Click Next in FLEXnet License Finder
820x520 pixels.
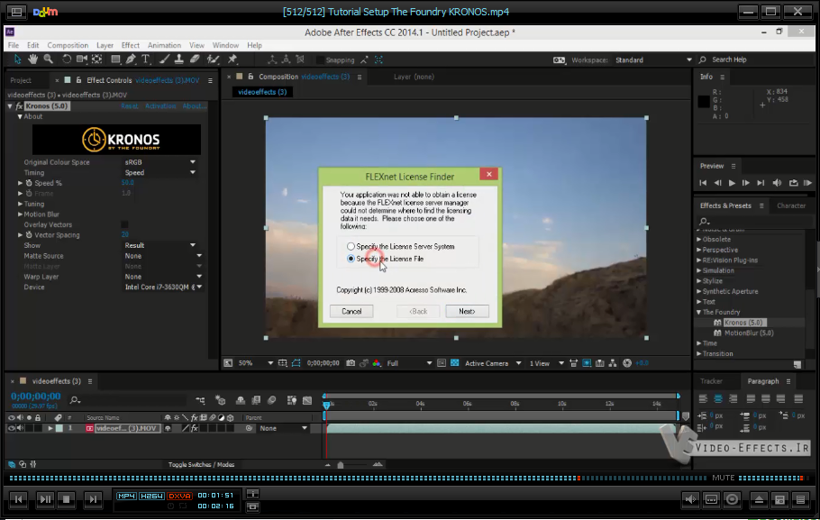pos(467,311)
